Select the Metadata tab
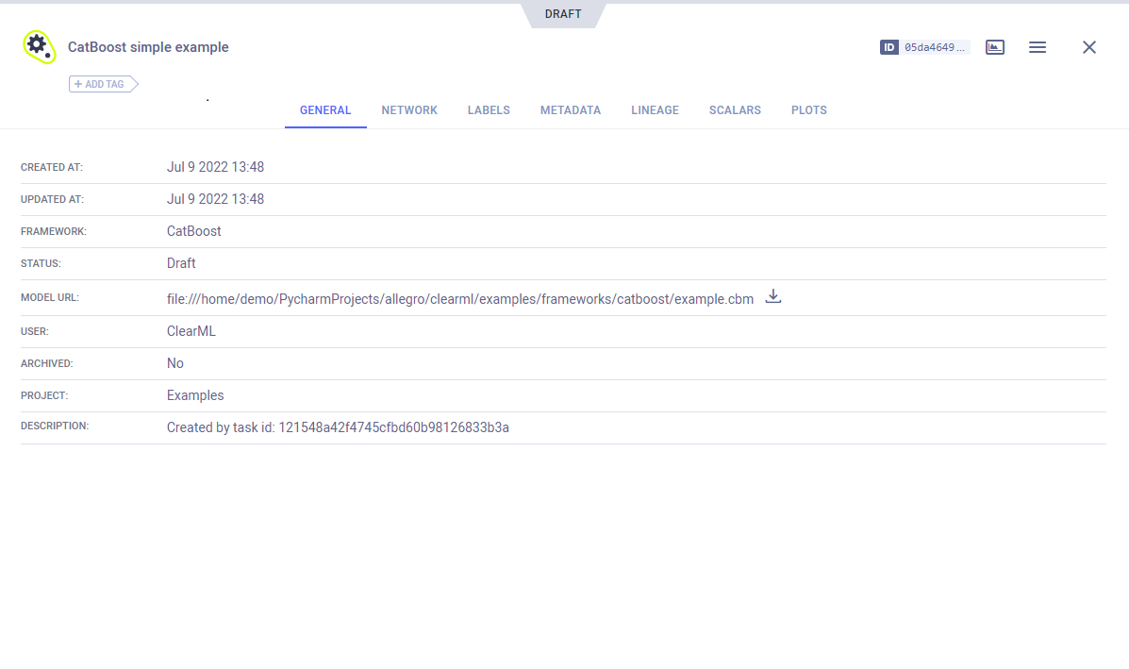This screenshot has width=1129, height=669. click(x=570, y=110)
